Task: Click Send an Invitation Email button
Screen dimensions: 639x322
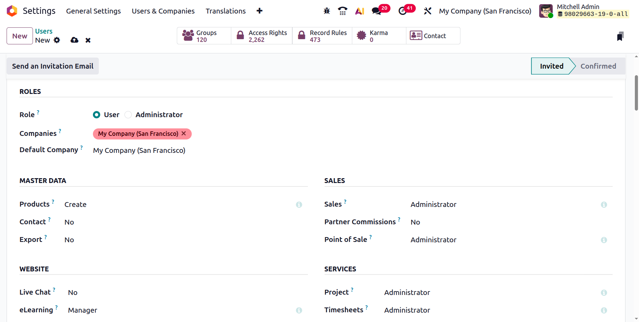Action: pos(53,66)
